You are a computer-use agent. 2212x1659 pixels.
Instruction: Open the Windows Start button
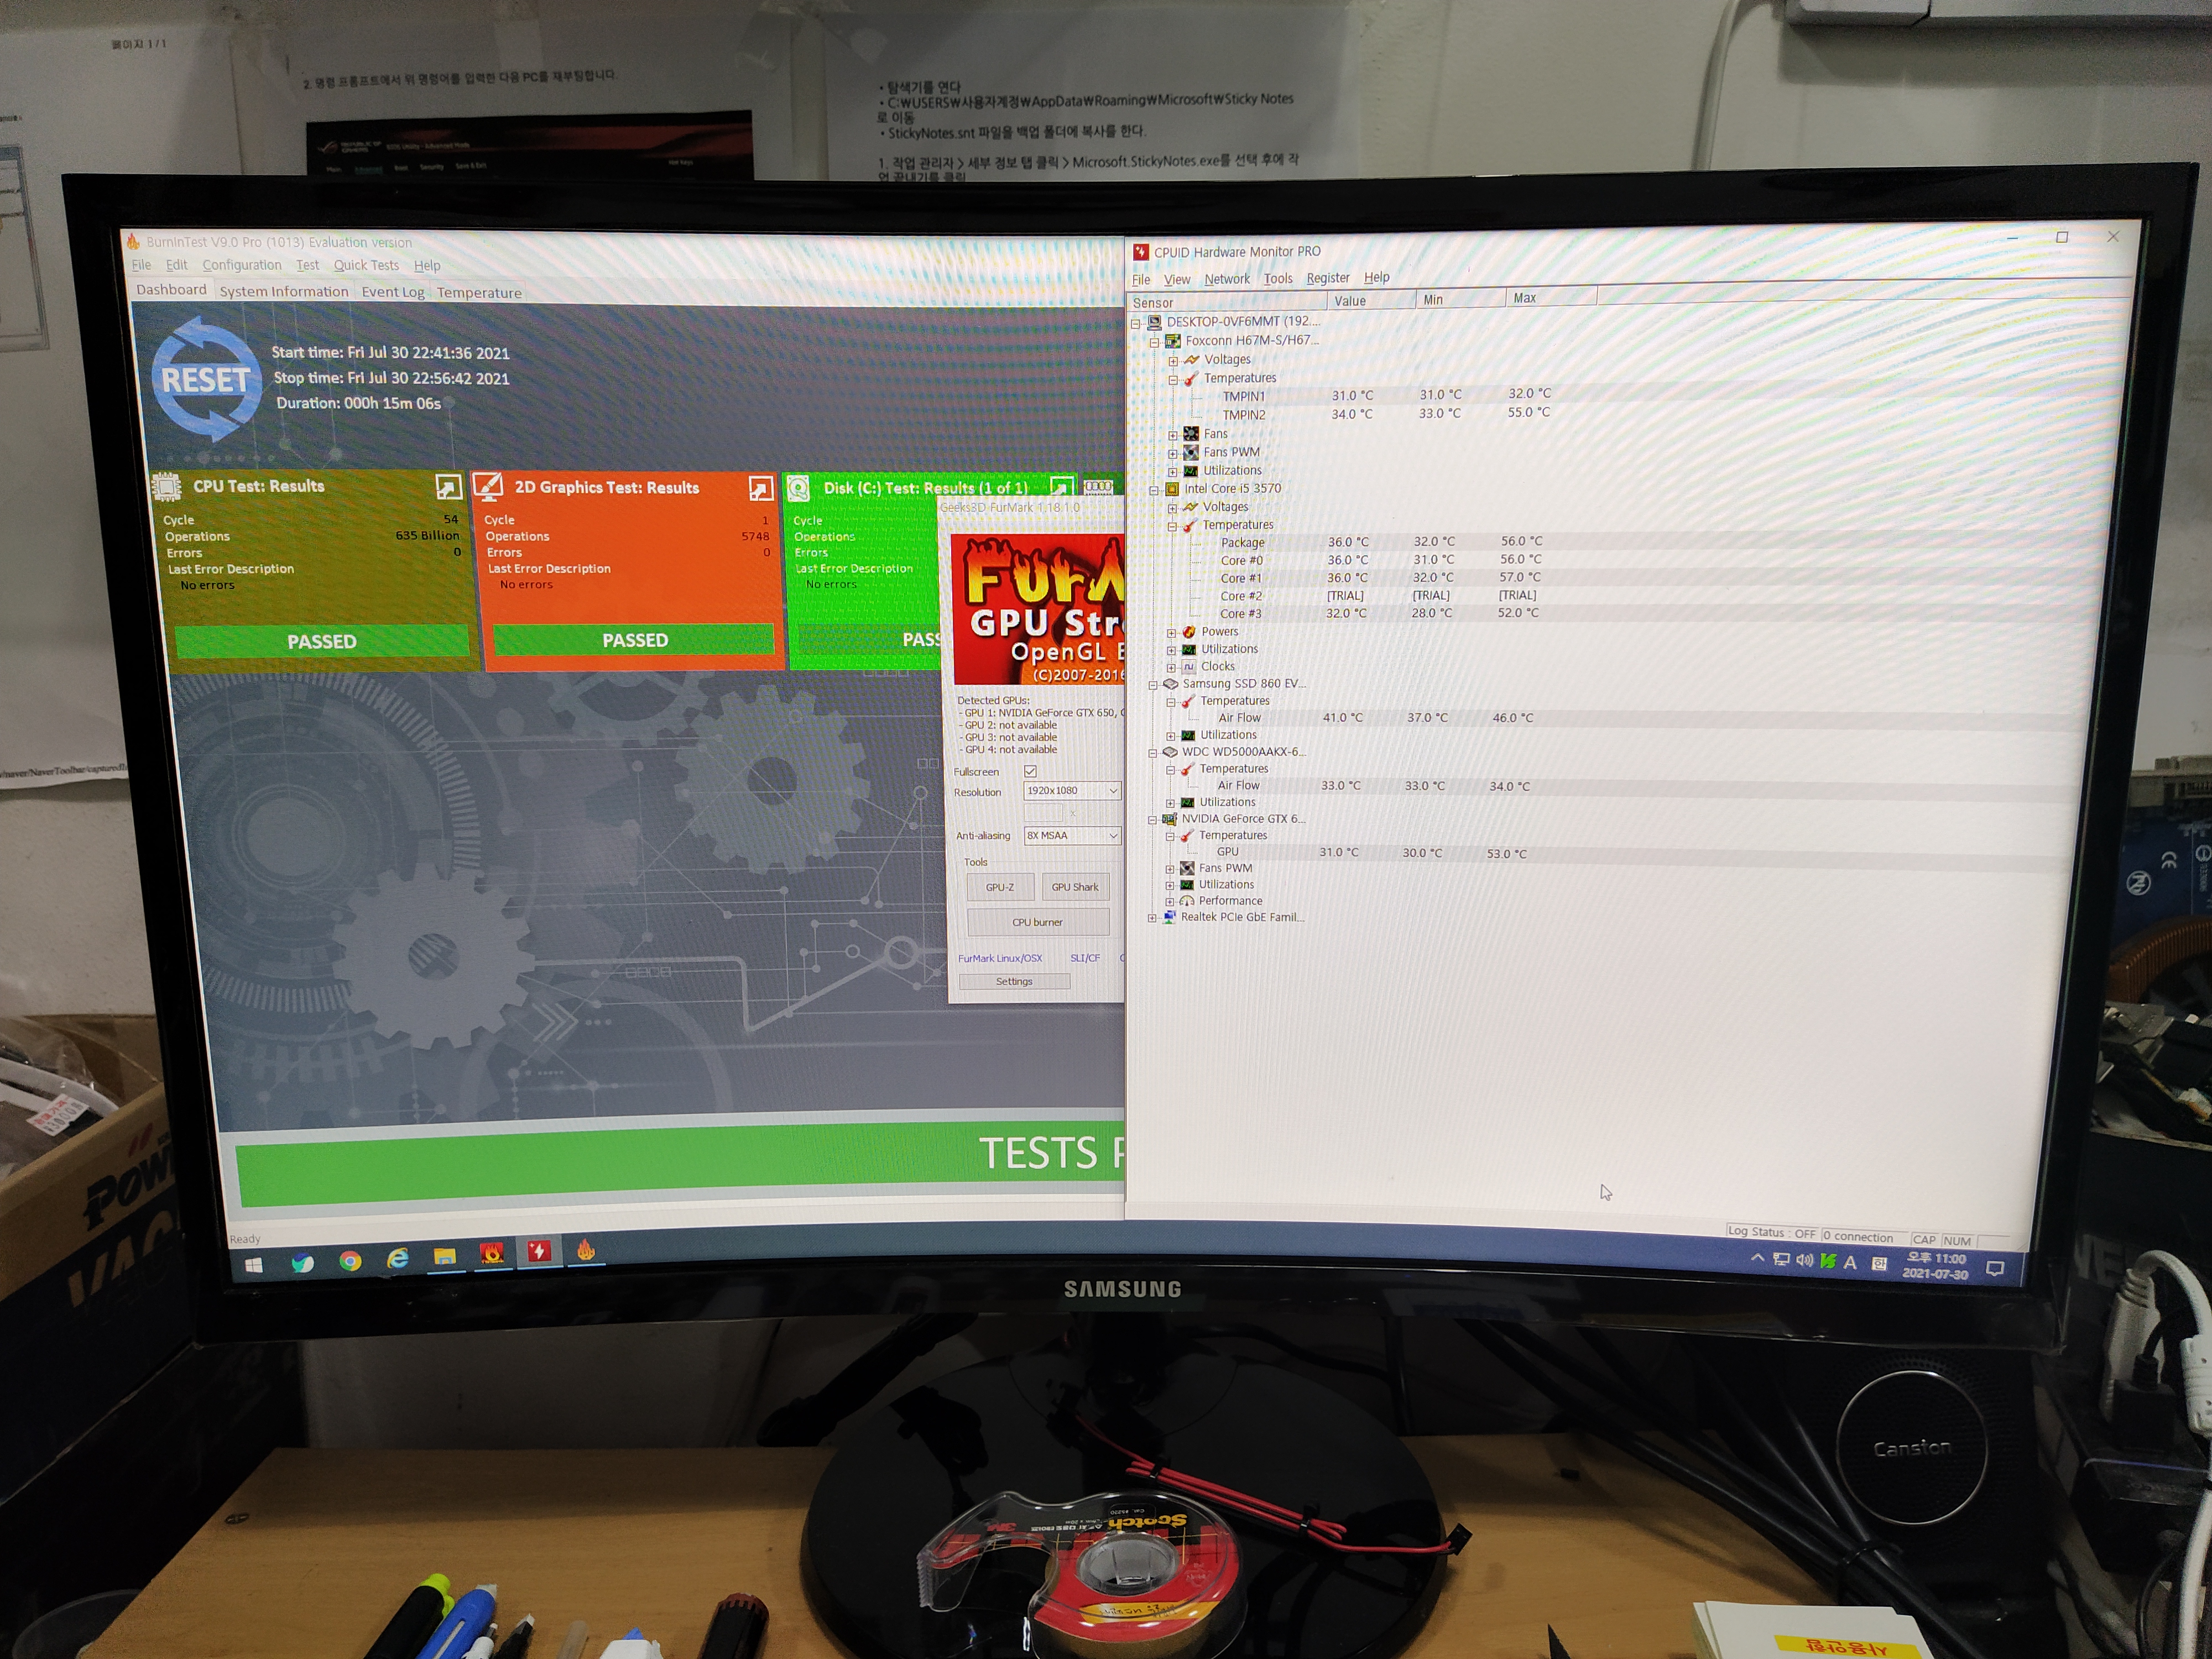tap(254, 1265)
